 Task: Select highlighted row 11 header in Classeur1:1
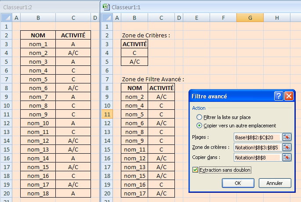point(107,114)
